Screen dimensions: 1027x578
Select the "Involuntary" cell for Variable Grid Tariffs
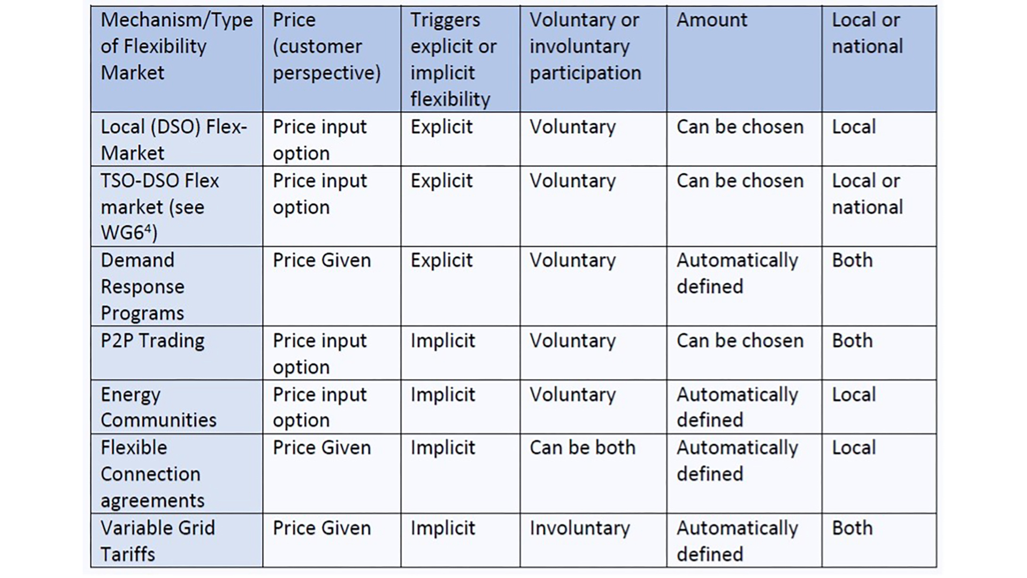coord(580,528)
